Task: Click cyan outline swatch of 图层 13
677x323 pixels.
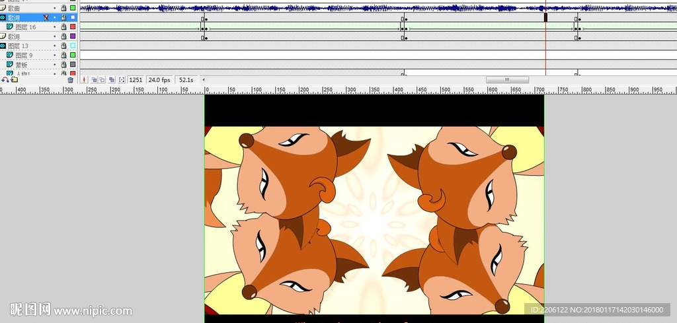Action: click(73, 46)
